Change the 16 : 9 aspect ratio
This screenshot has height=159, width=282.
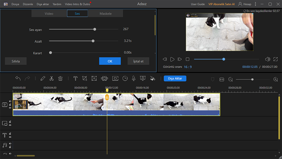(188, 67)
